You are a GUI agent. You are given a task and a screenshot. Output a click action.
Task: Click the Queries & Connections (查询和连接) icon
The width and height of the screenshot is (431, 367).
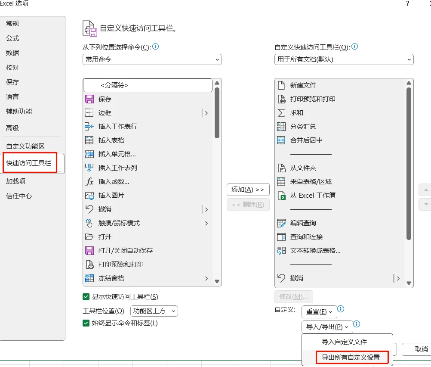281,237
